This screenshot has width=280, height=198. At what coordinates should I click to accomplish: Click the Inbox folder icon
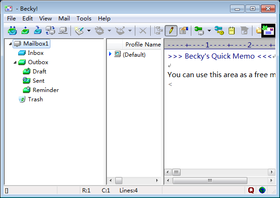point(22,53)
